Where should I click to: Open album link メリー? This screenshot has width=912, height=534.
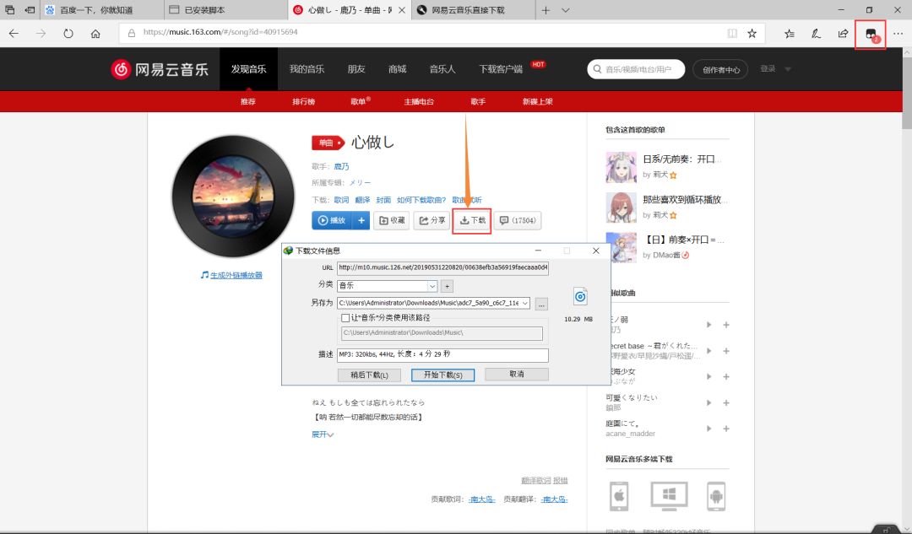tap(360, 182)
